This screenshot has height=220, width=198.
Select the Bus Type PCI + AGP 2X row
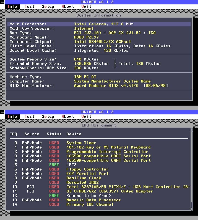[x=99, y=33]
